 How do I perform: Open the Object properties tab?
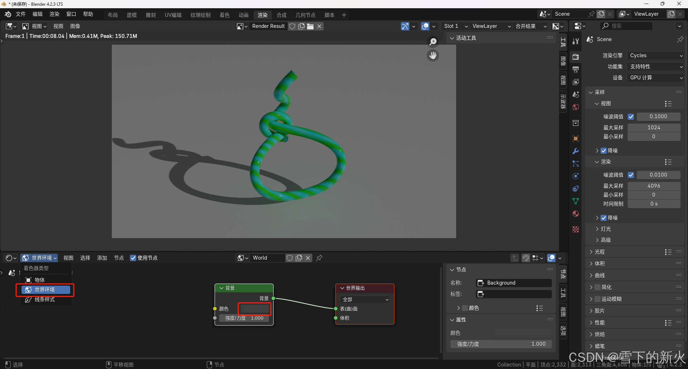pyautogui.click(x=575, y=138)
